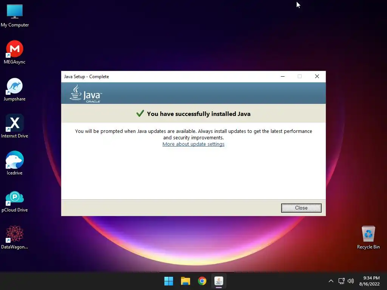This screenshot has height=290, width=387.
Task: Select the Recycle Bin icon
Action: click(368, 237)
